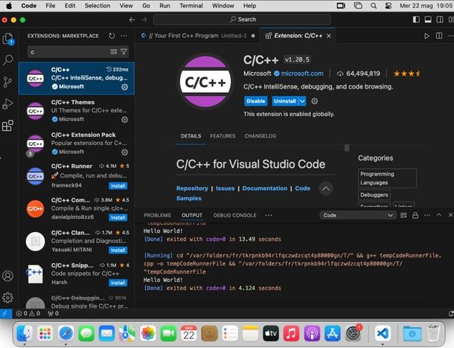Open Uninstall dropdown arrow
Screen dimensions: 454x348
pyautogui.click(x=302, y=101)
